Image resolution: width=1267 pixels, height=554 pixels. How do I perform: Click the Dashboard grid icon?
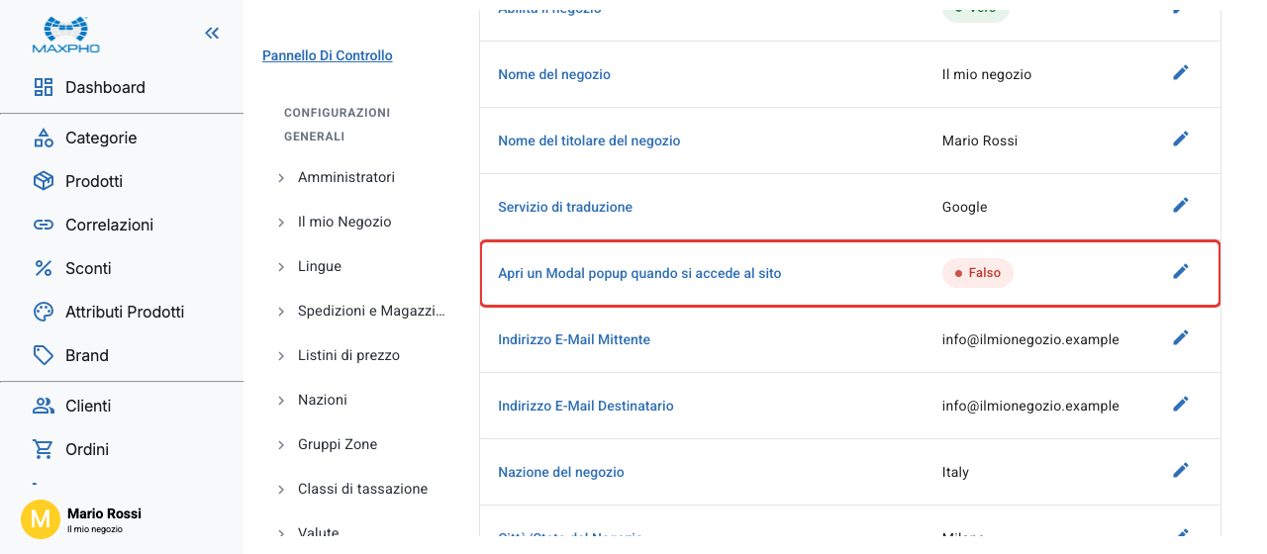point(44,87)
